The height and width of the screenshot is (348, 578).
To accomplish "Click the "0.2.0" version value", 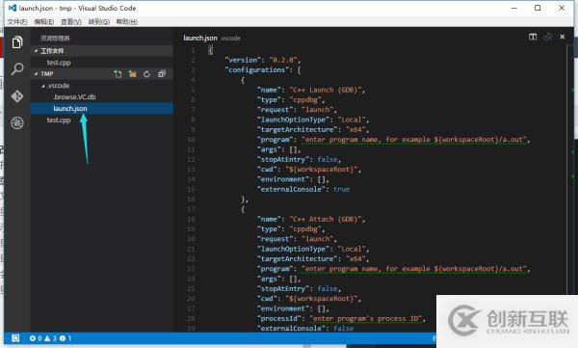I will (283, 60).
